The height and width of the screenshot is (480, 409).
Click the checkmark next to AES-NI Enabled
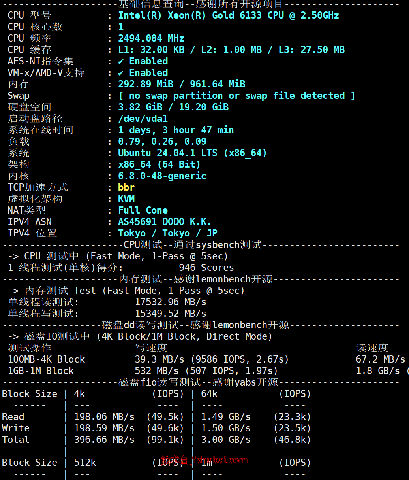(x=121, y=62)
